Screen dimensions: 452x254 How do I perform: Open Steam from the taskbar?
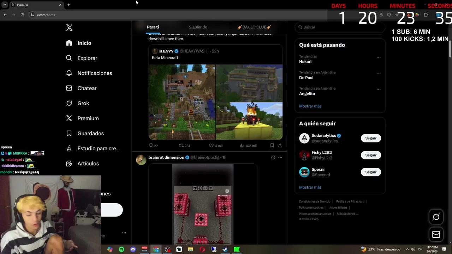pos(225,249)
